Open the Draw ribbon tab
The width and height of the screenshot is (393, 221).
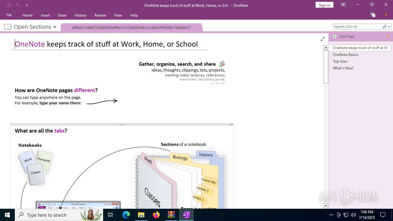(x=62, y=15)
